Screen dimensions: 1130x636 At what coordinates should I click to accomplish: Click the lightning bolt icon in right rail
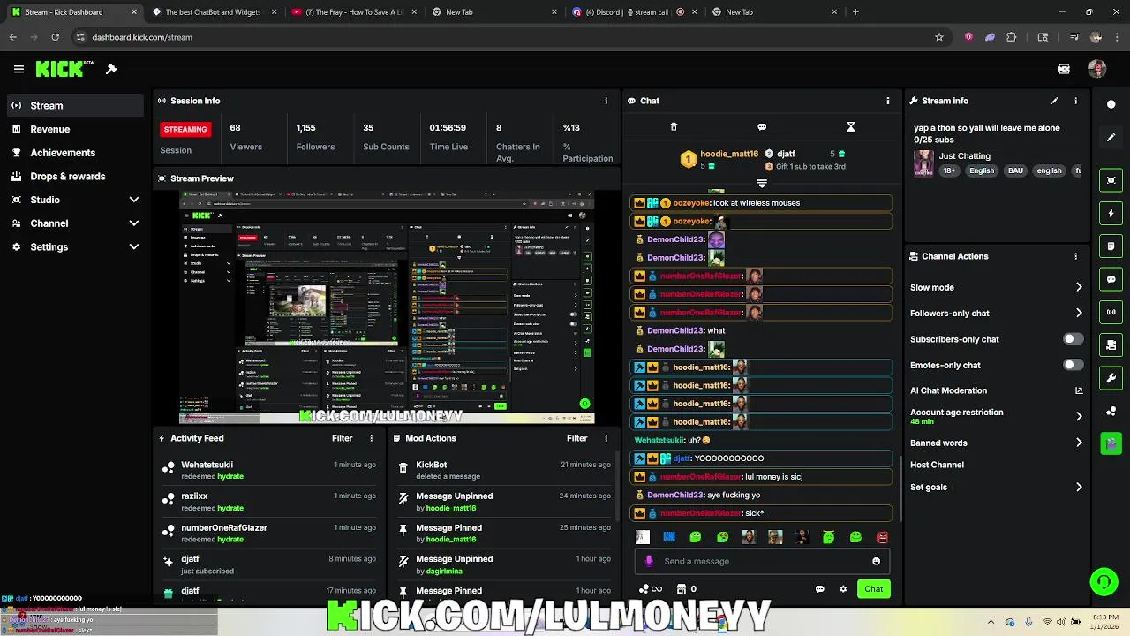point(1111,213)
